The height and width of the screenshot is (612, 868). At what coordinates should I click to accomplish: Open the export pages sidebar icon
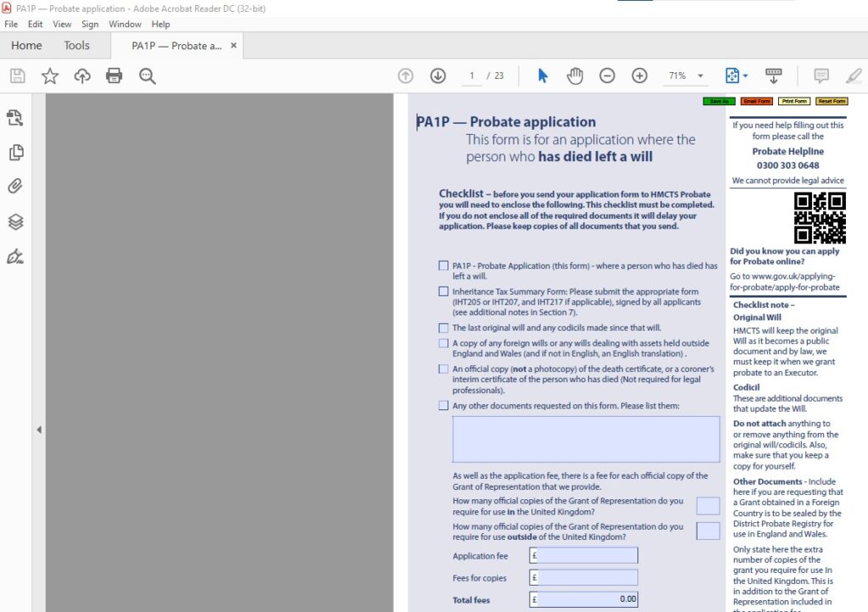coord(15,117)
